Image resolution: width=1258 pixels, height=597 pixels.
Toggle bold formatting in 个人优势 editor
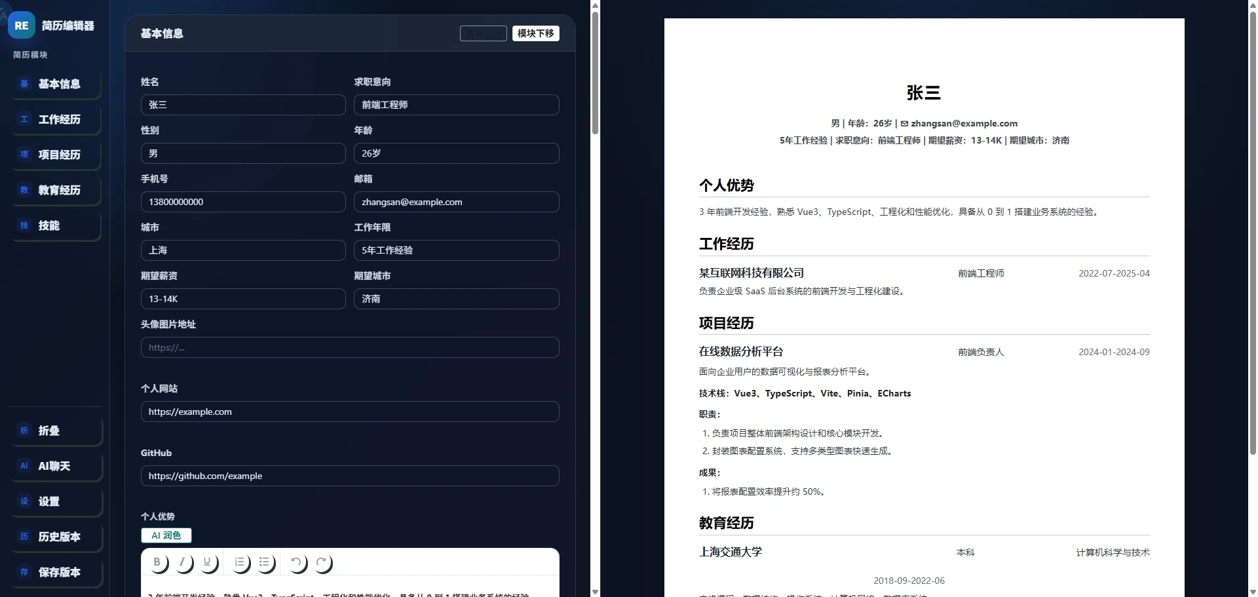(x=157, y=562)
